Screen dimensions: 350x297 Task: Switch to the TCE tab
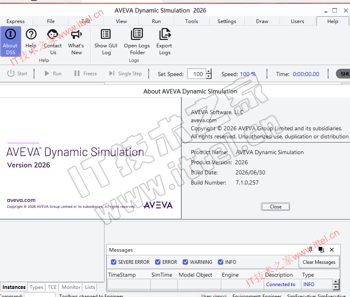52,287
